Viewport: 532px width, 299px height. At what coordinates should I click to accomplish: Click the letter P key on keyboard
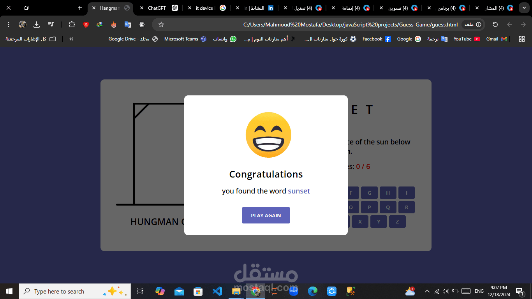coord(370,207)
